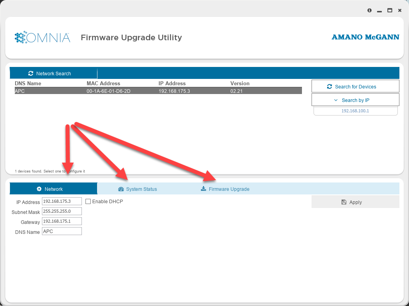Viewport: 409px width, 306px height.
Task: Click refresh icon in Search for Devices
Action: point(330,86)
